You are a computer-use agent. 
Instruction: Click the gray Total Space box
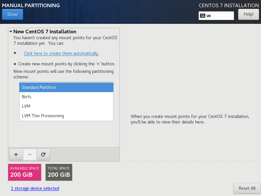pyautogui.click(x=59, y=172)
